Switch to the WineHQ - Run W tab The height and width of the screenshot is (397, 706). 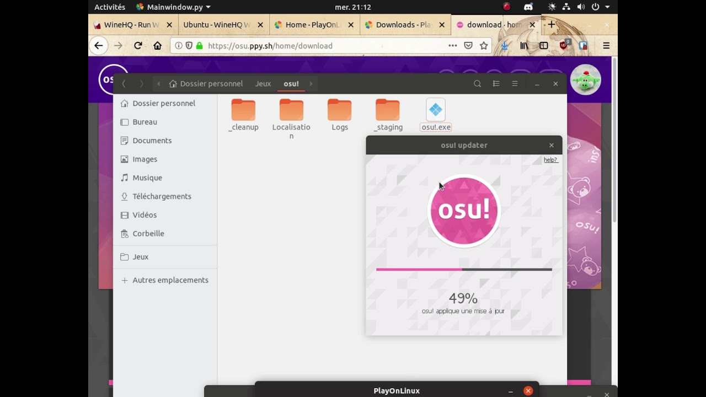132,25
